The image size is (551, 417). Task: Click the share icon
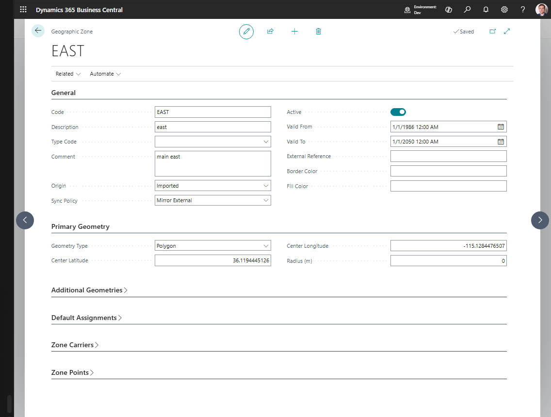270,31
